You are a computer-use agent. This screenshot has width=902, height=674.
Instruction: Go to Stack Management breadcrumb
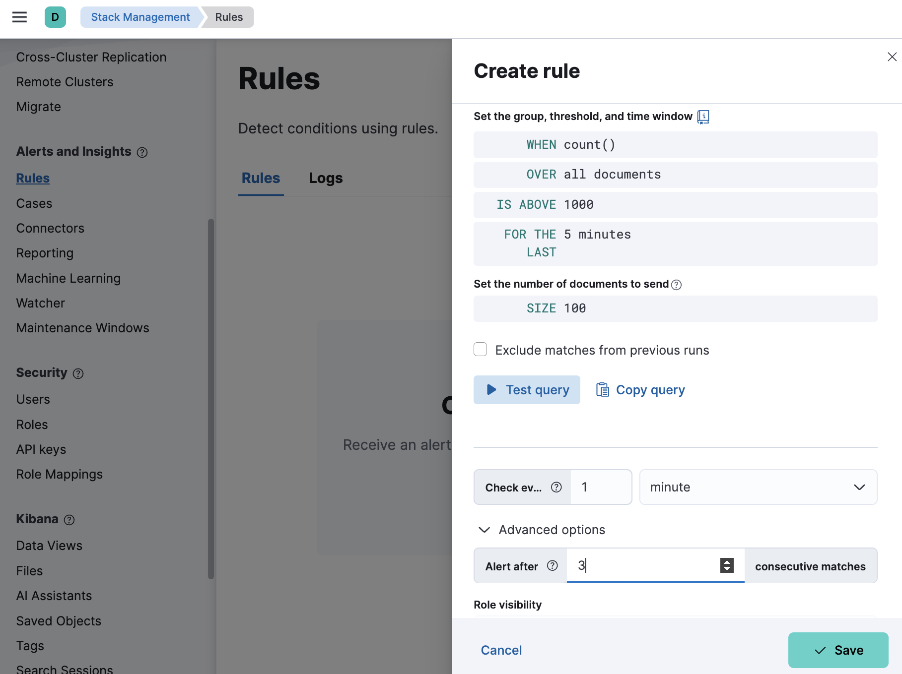pos(140,17)
